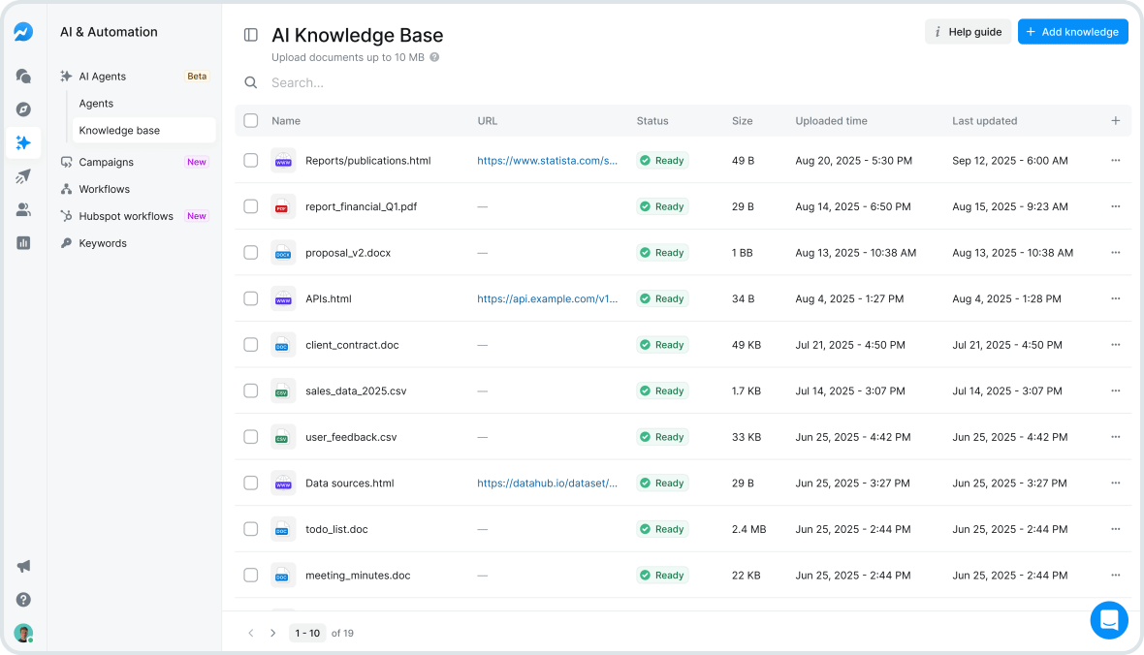Viewport: 1144px width, 655px height.
Task: Open more options for report_financial_Q1.pdf
Action: coord(1116,206)
